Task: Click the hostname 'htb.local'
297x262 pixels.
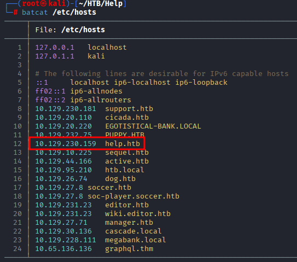Action: coord(125,170)
